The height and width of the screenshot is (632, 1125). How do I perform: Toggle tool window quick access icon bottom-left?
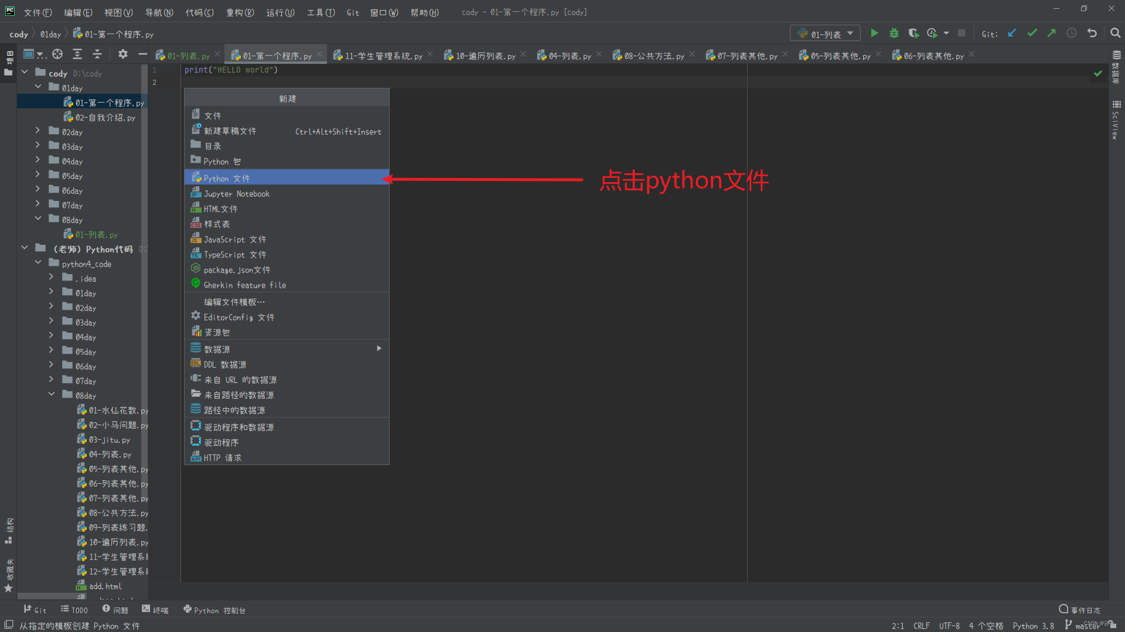click(x=9, y=625)
